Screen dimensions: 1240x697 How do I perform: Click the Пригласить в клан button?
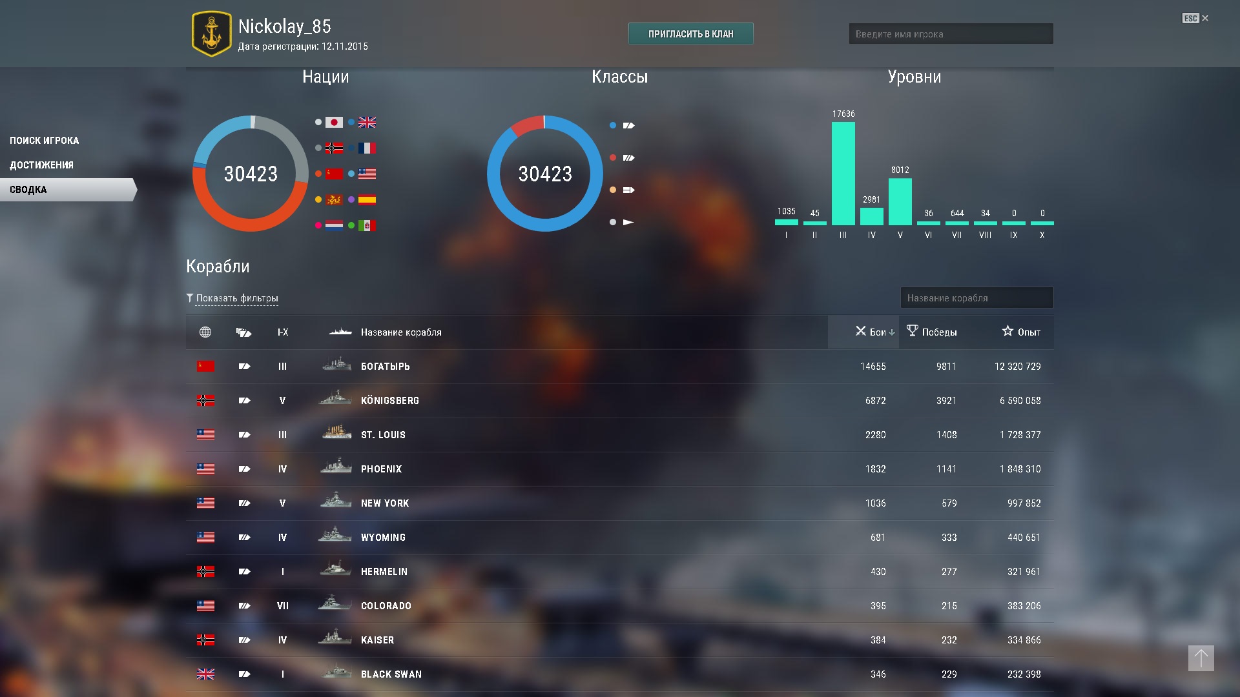(x=691, y=34)
